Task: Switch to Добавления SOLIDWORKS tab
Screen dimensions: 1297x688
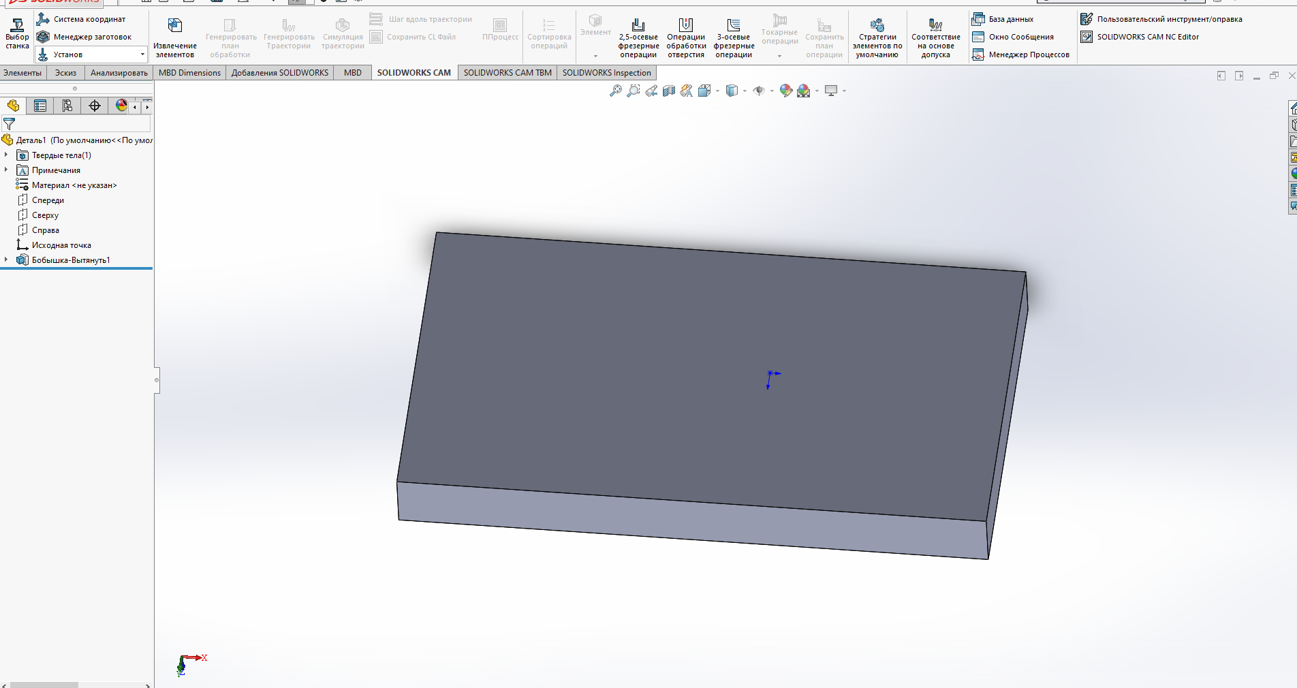Action: pyautogui.click(x=280, y=73)
